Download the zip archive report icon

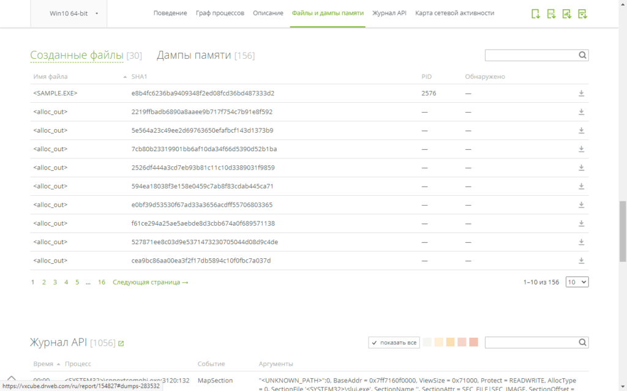coord(551,13)
